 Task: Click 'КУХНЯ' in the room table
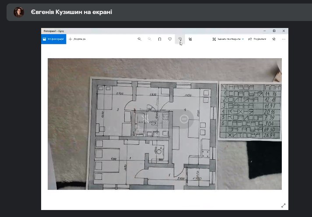pyautogui.click(x=241, y=112)
